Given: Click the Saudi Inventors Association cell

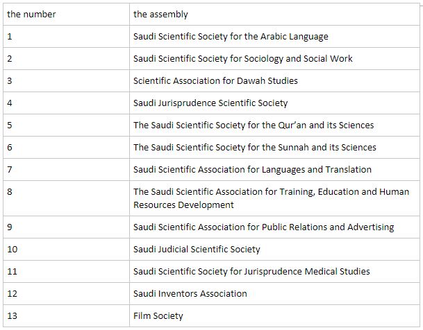Looking at the screenshot, I should point(190,293).
